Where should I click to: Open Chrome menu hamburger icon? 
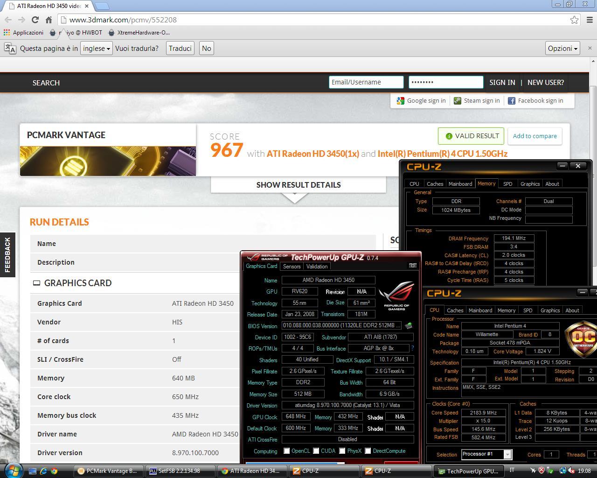[589, 20]
